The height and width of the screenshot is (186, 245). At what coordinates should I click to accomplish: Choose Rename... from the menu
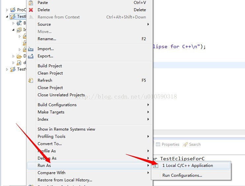[89, 39]
